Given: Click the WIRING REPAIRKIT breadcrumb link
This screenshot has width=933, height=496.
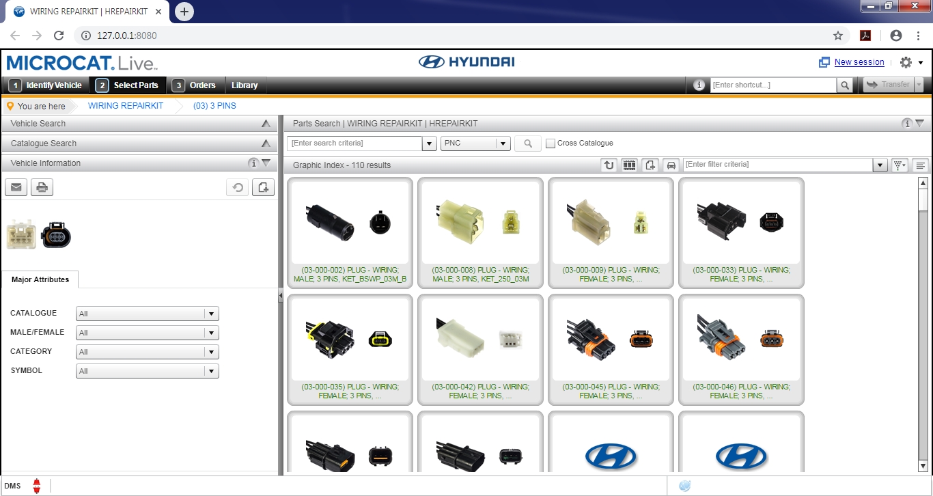Looking at the screenshot, I should tap(126, 105).
